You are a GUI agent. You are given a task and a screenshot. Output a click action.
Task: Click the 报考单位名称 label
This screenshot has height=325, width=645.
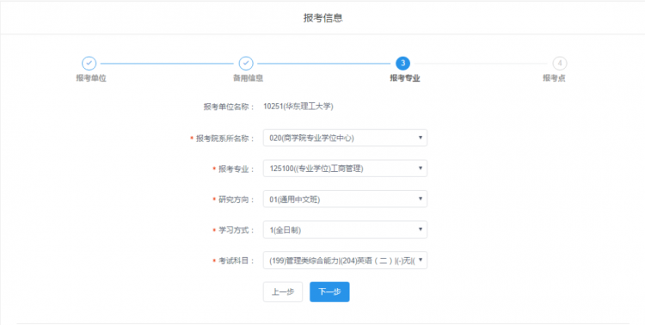229,107
